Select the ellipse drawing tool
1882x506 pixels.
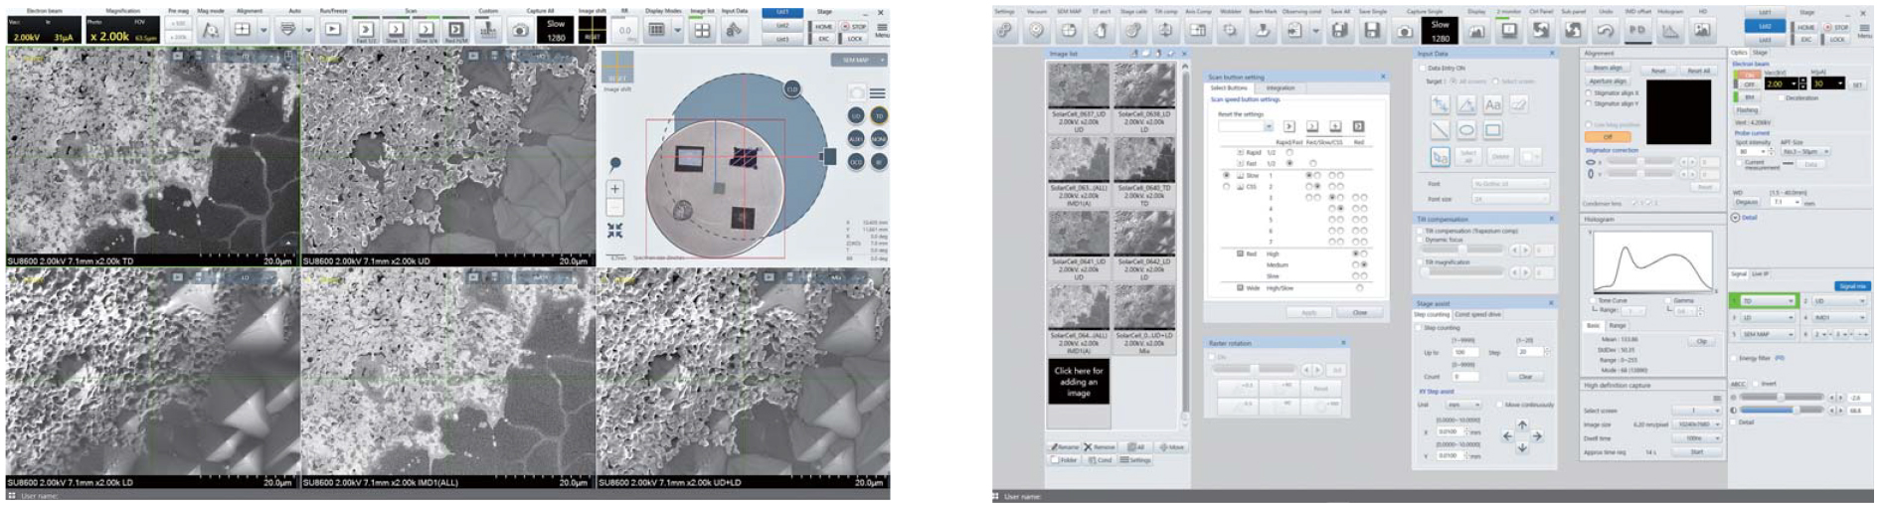click(x=1465, y=130)
